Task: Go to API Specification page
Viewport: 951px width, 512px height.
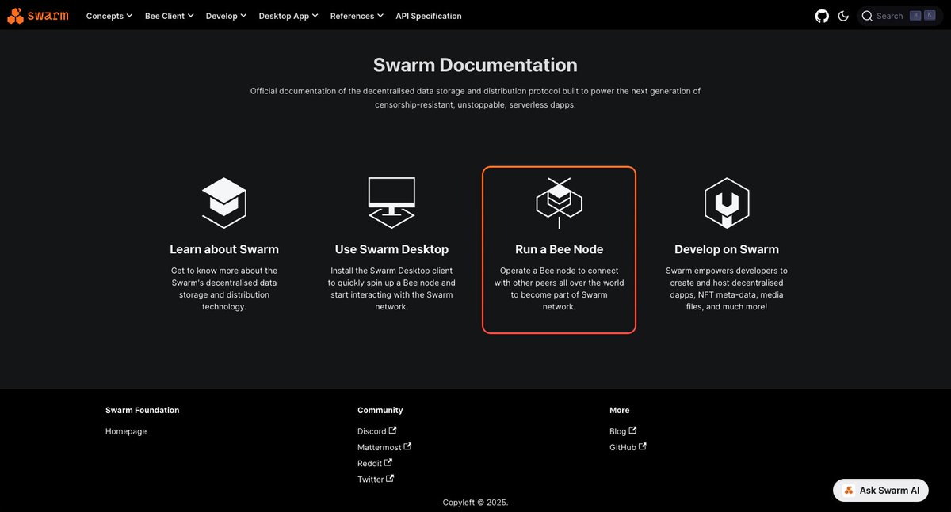Action: pos(429,16)
